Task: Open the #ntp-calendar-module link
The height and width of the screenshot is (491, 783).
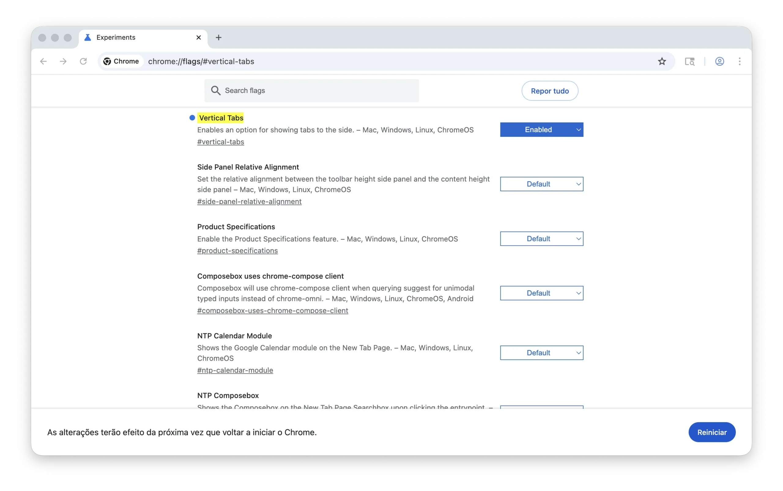Action: click(x=235, y=370)
